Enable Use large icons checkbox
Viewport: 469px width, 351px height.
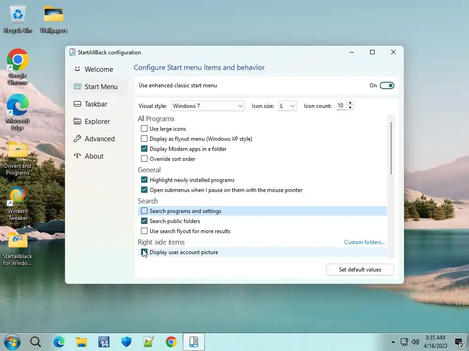coord(144,128)
